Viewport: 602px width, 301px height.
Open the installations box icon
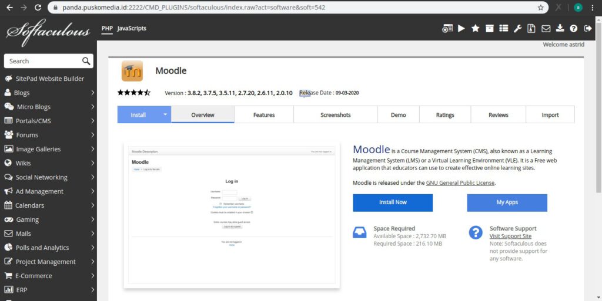click(x=490, y=28)
